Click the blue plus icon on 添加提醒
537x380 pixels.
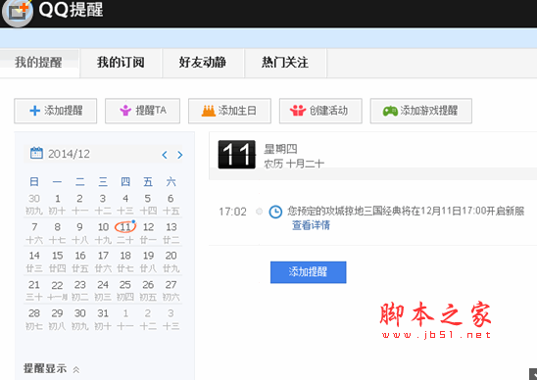(35, 111)
